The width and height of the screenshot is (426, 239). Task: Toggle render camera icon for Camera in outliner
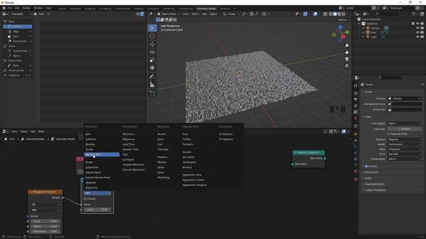pos(422,28)
